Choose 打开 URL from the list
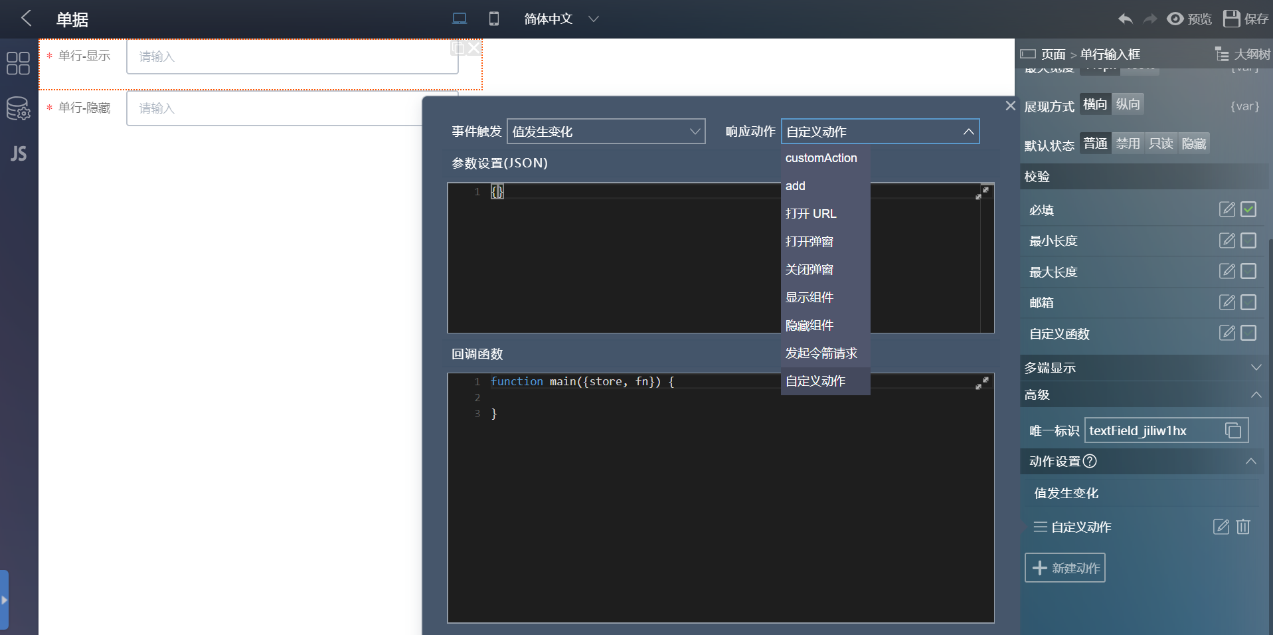Viewport: 1273px width, 635px height. pos(825,214)
